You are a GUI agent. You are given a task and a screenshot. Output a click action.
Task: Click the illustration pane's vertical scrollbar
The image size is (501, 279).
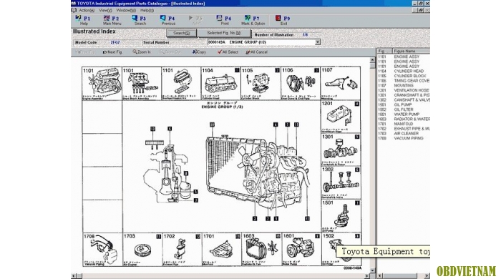pyautogui.click(x=372, y=166)
